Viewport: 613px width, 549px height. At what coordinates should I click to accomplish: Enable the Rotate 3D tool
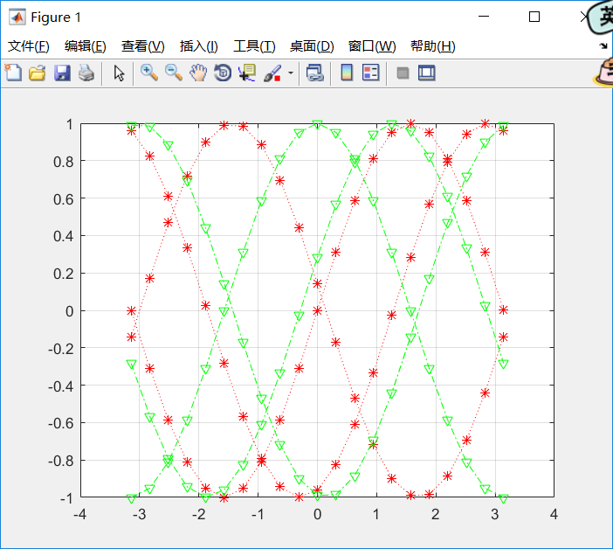pos(223,73)
